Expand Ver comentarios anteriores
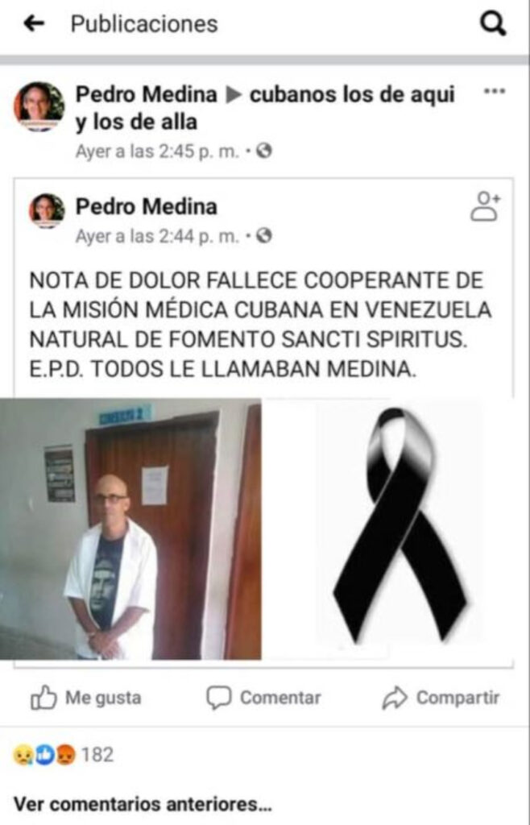 point(143,804)
